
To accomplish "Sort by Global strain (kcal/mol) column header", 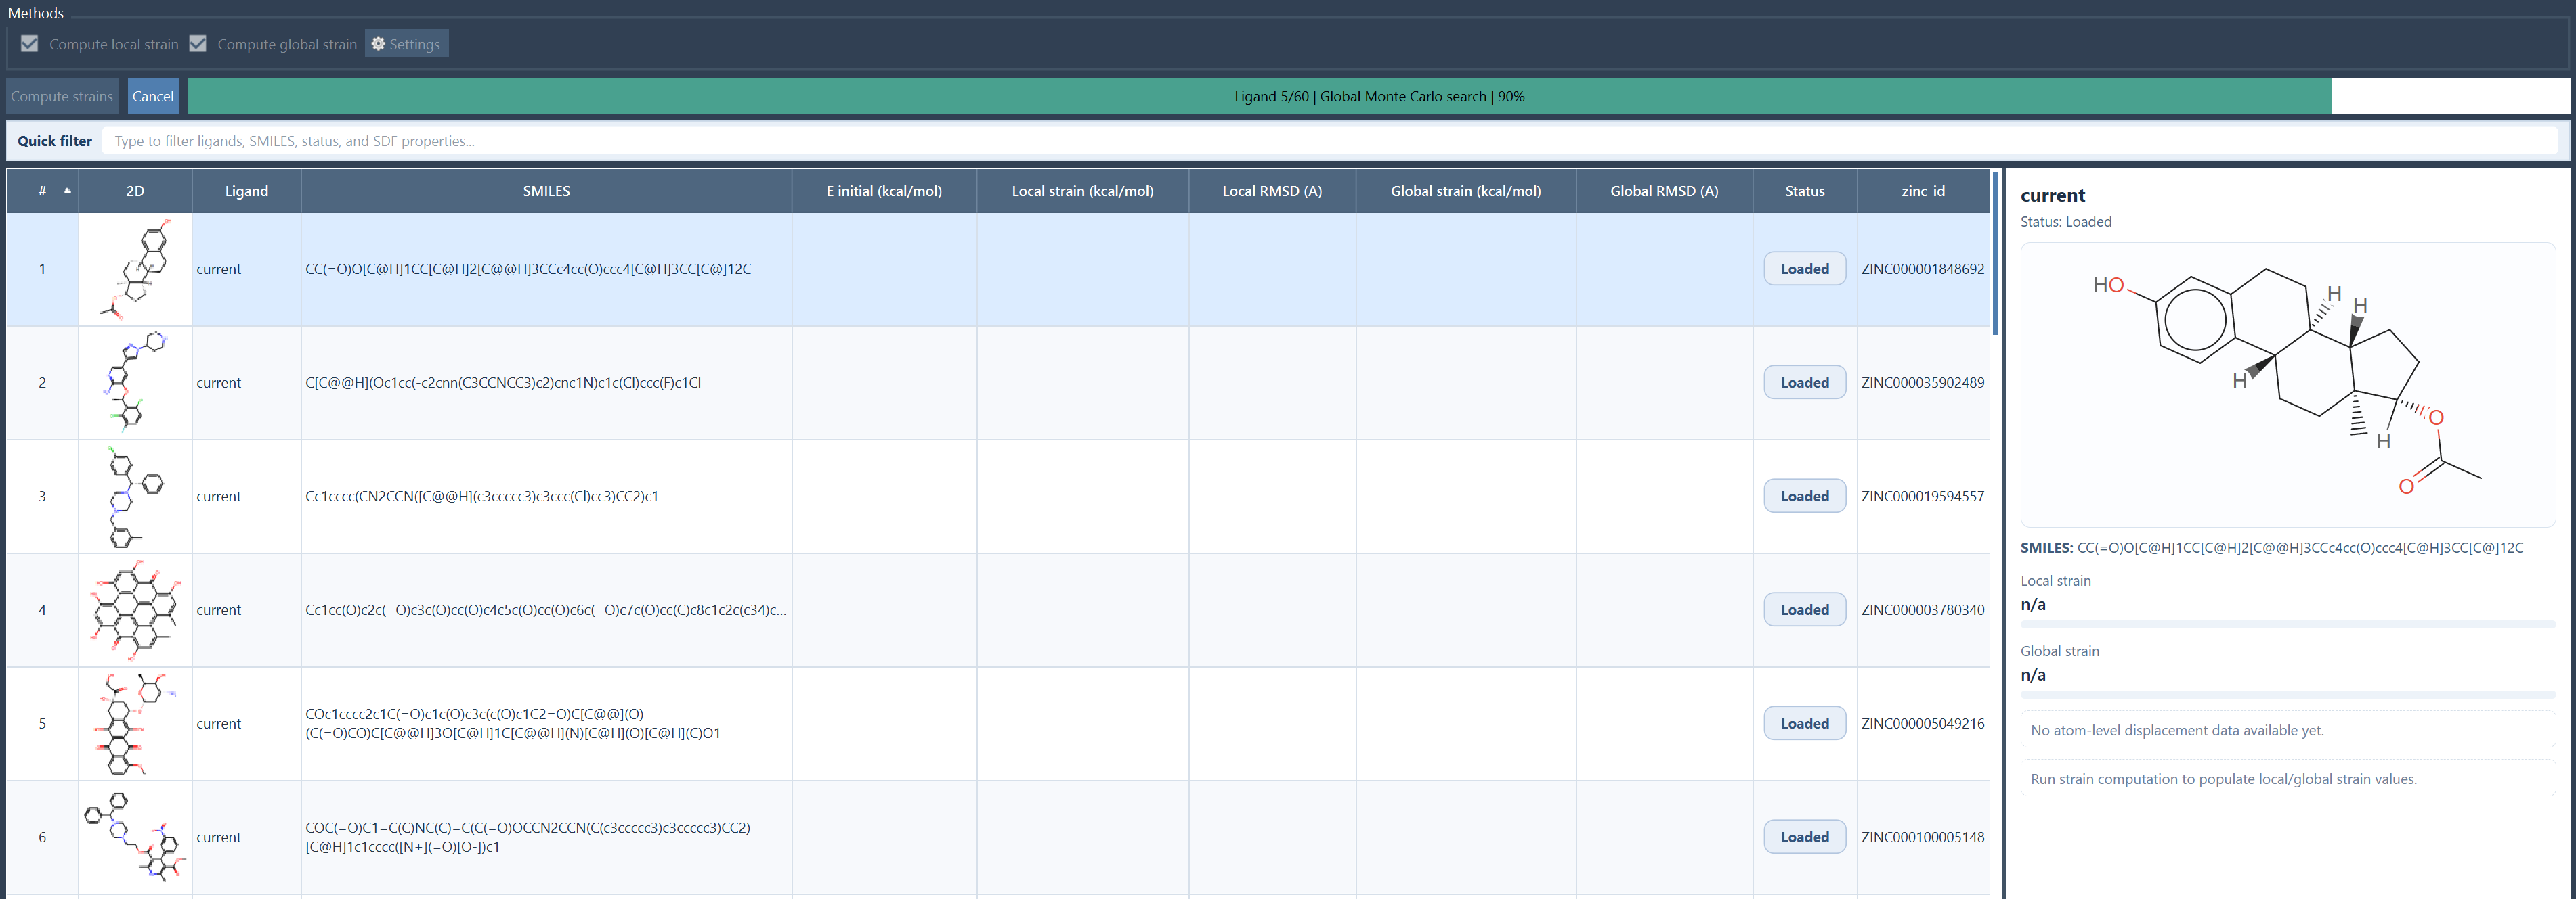I will (x=1465, y=191).
